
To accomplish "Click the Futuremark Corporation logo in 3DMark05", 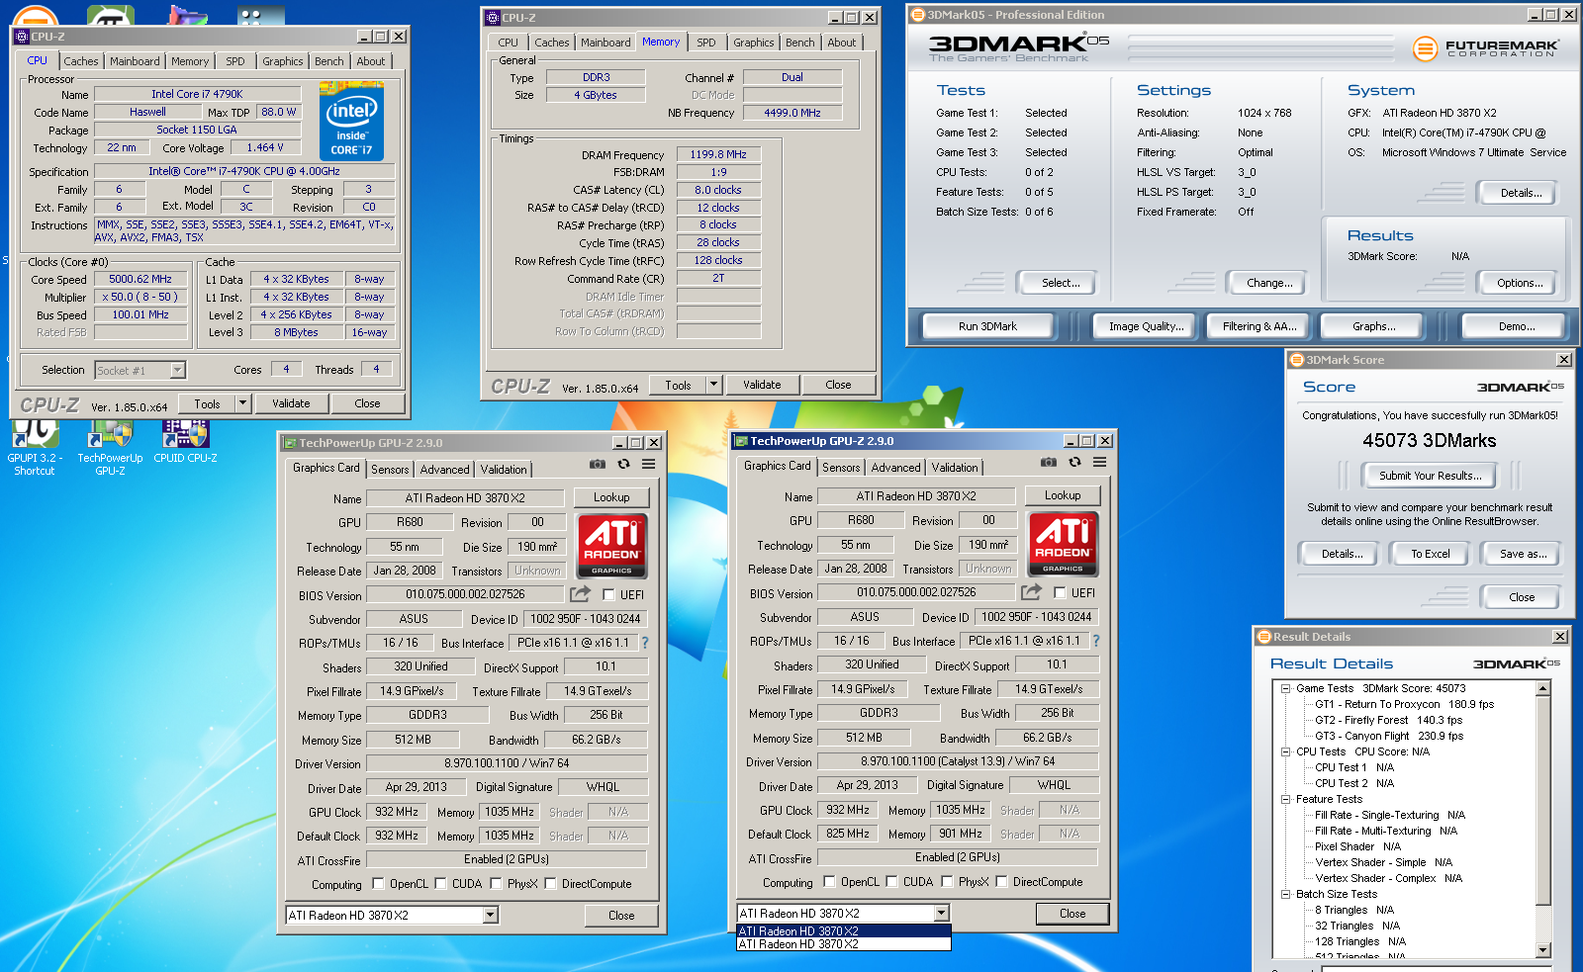I will point(1486,47).
